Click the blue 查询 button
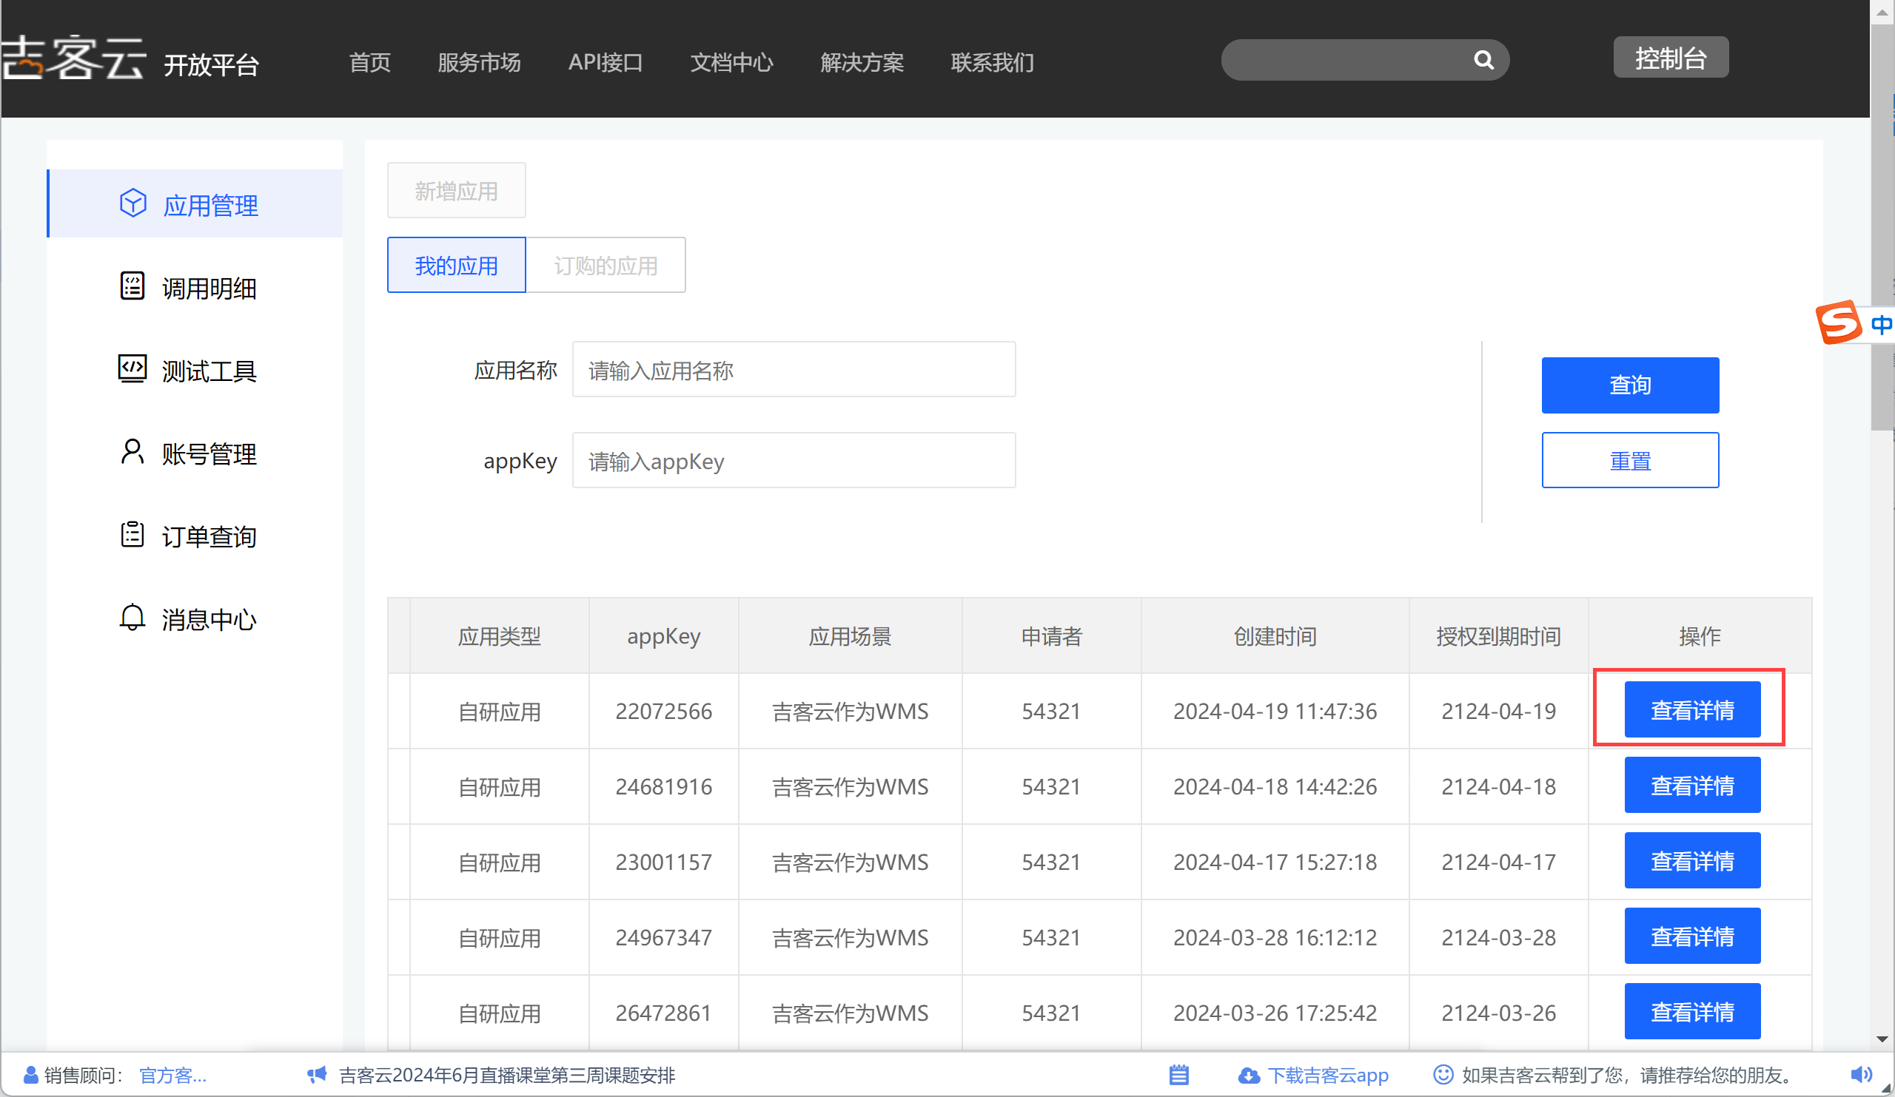Viewport: 1895px width, 1097px height. point(1629,385)
